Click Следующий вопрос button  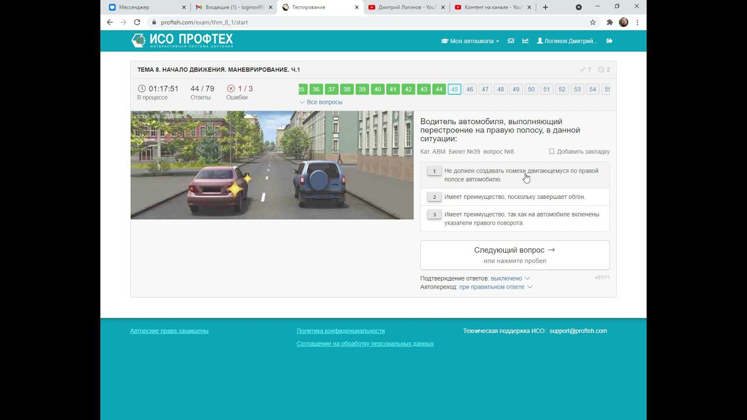pyautogui.click(x=515, y=255)
